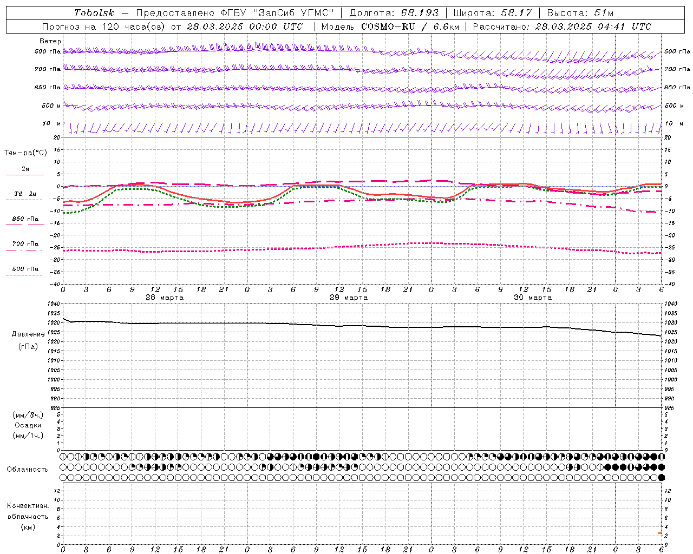Click the "28 марта" date label

coord(165,298)
